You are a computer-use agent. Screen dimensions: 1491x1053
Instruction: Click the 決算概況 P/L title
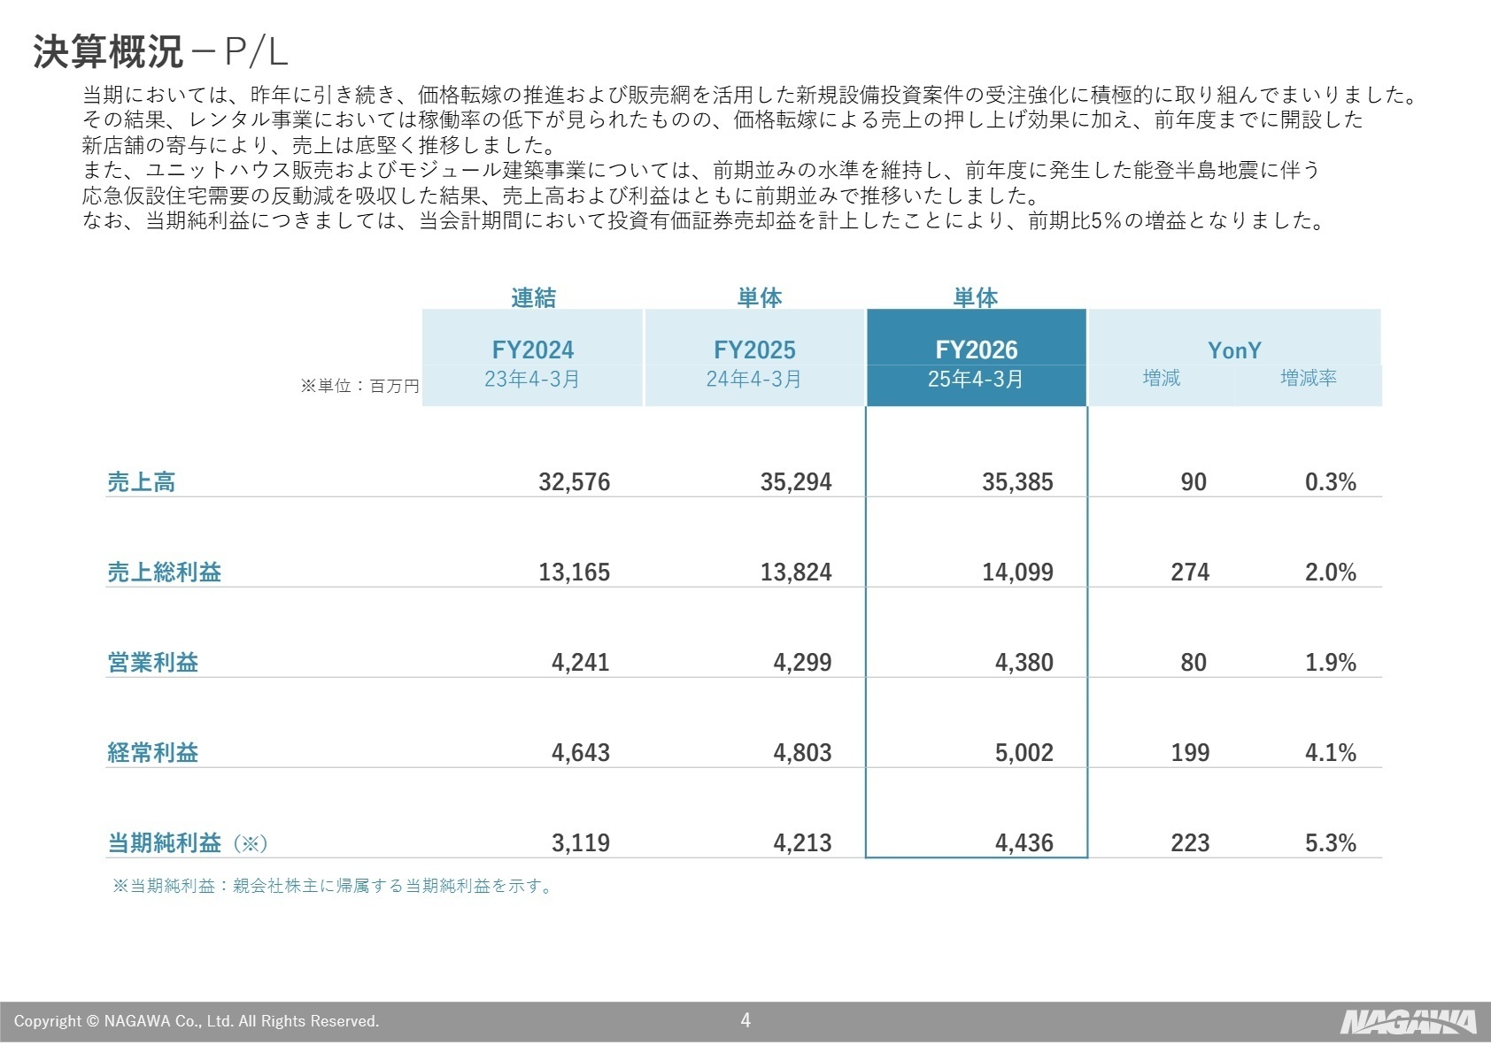tap(161, 52)
